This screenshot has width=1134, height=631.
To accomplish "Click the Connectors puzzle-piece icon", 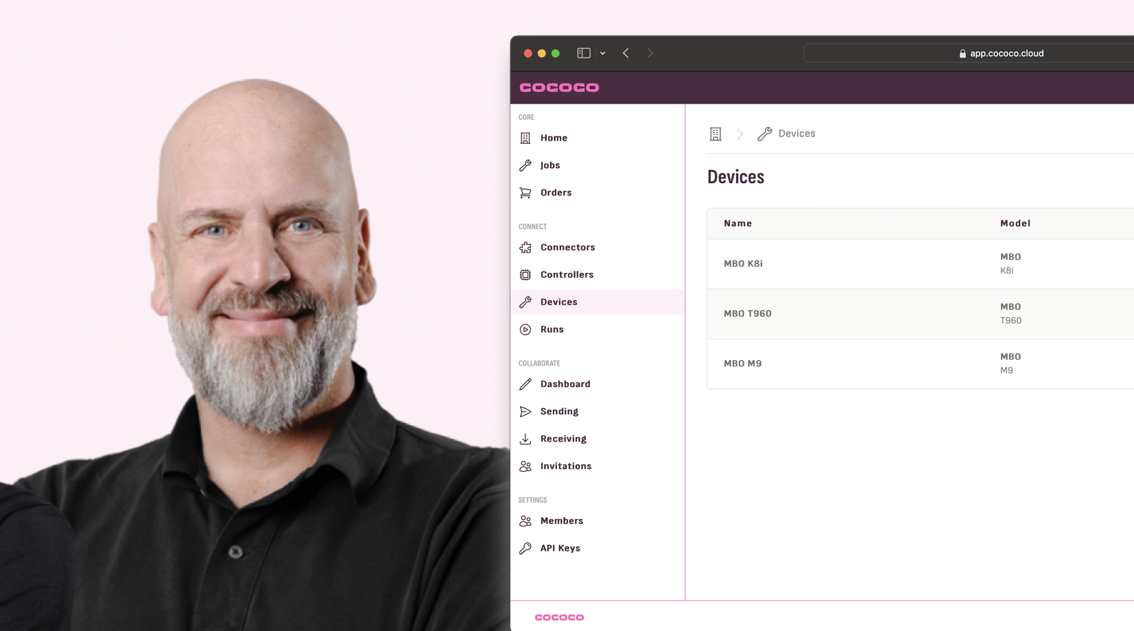I will 525,247.
